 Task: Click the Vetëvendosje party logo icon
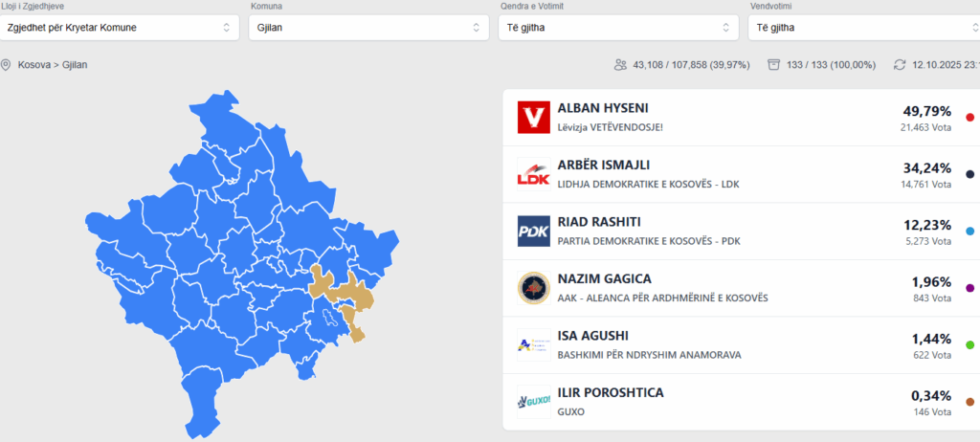(533, 118)
